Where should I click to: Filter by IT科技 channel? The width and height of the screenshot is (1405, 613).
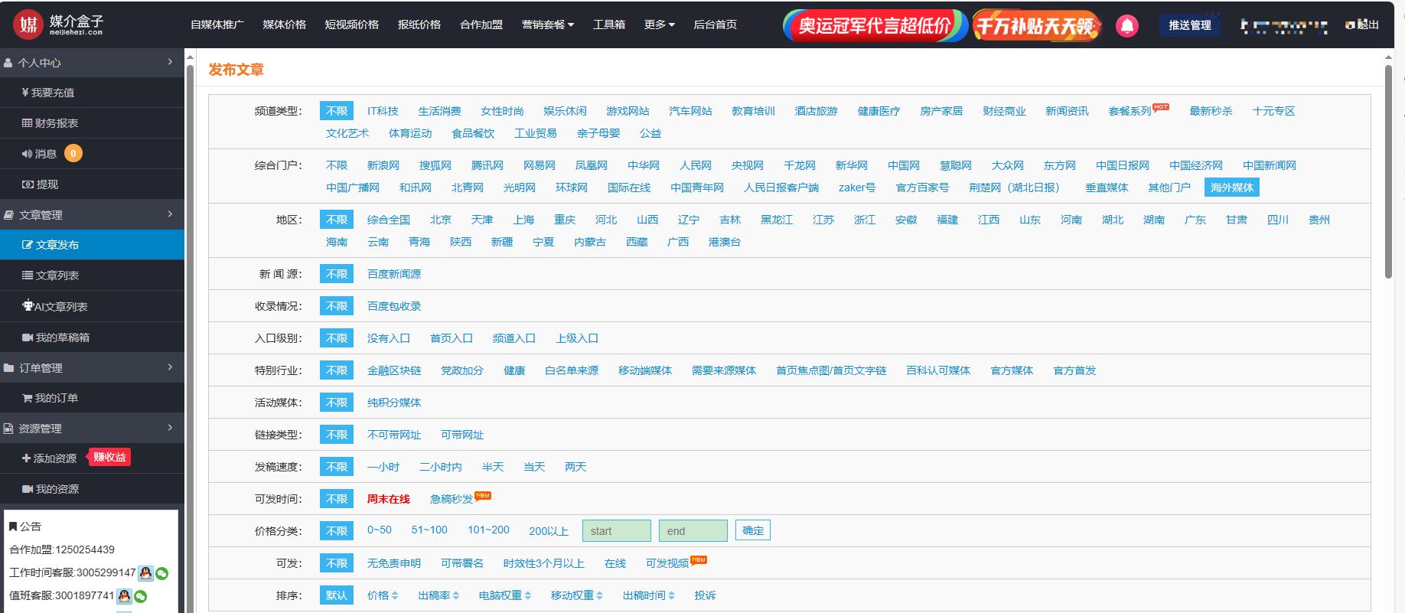point(383,111)
